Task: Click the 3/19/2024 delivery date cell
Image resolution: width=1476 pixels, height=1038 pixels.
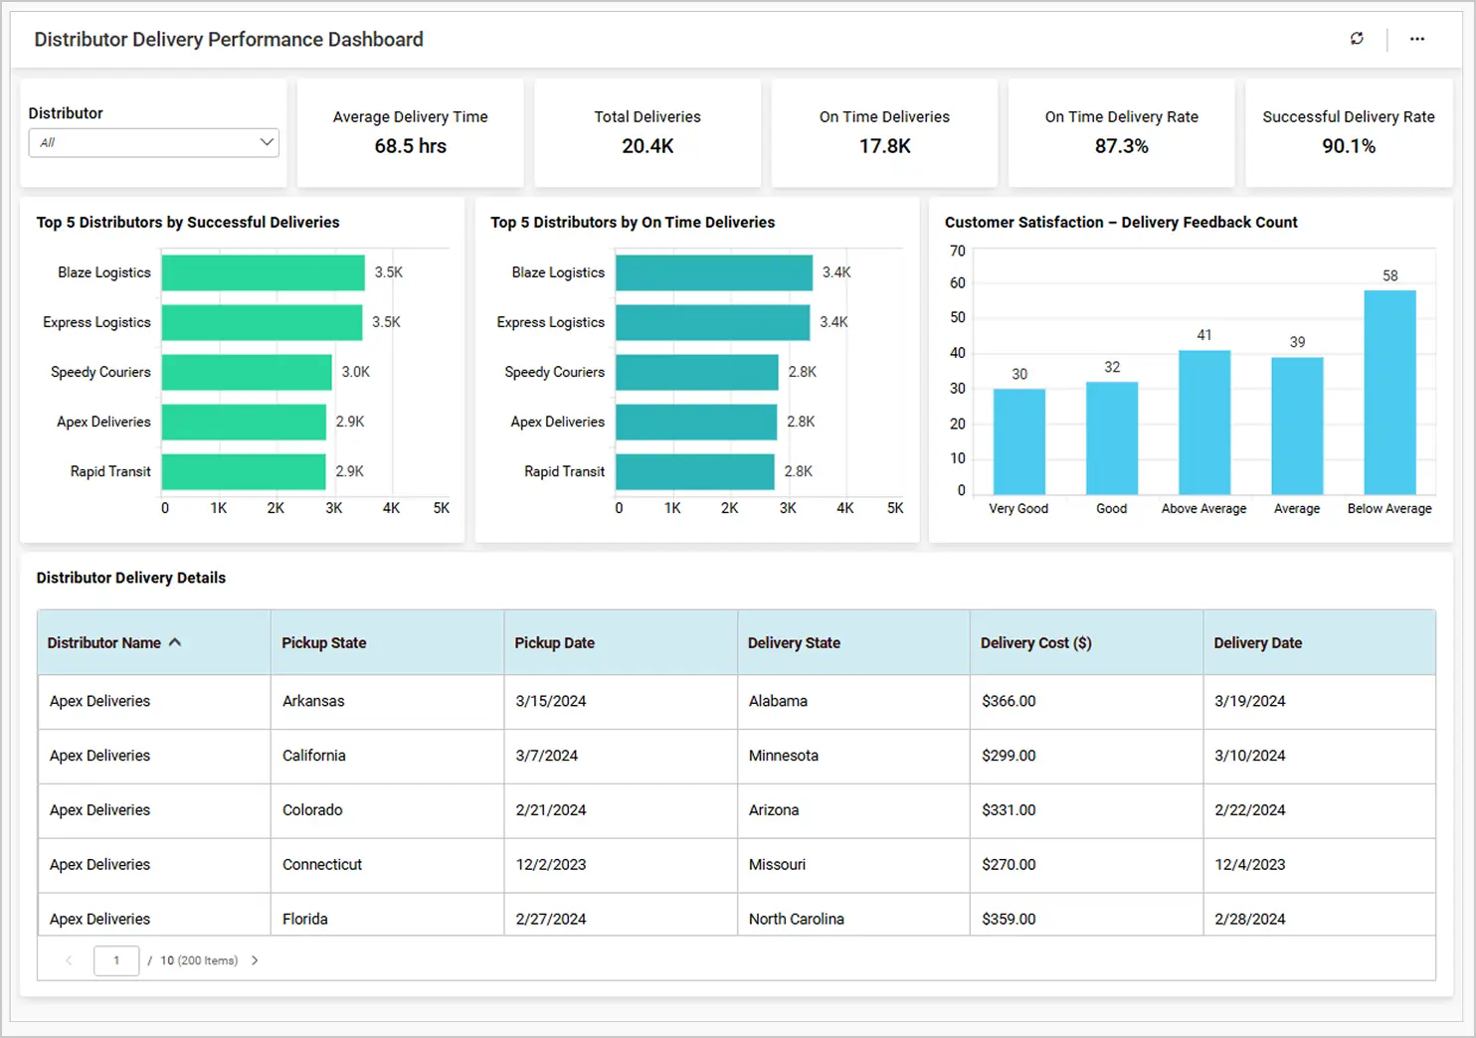Action: click(x=1319, y=702)
